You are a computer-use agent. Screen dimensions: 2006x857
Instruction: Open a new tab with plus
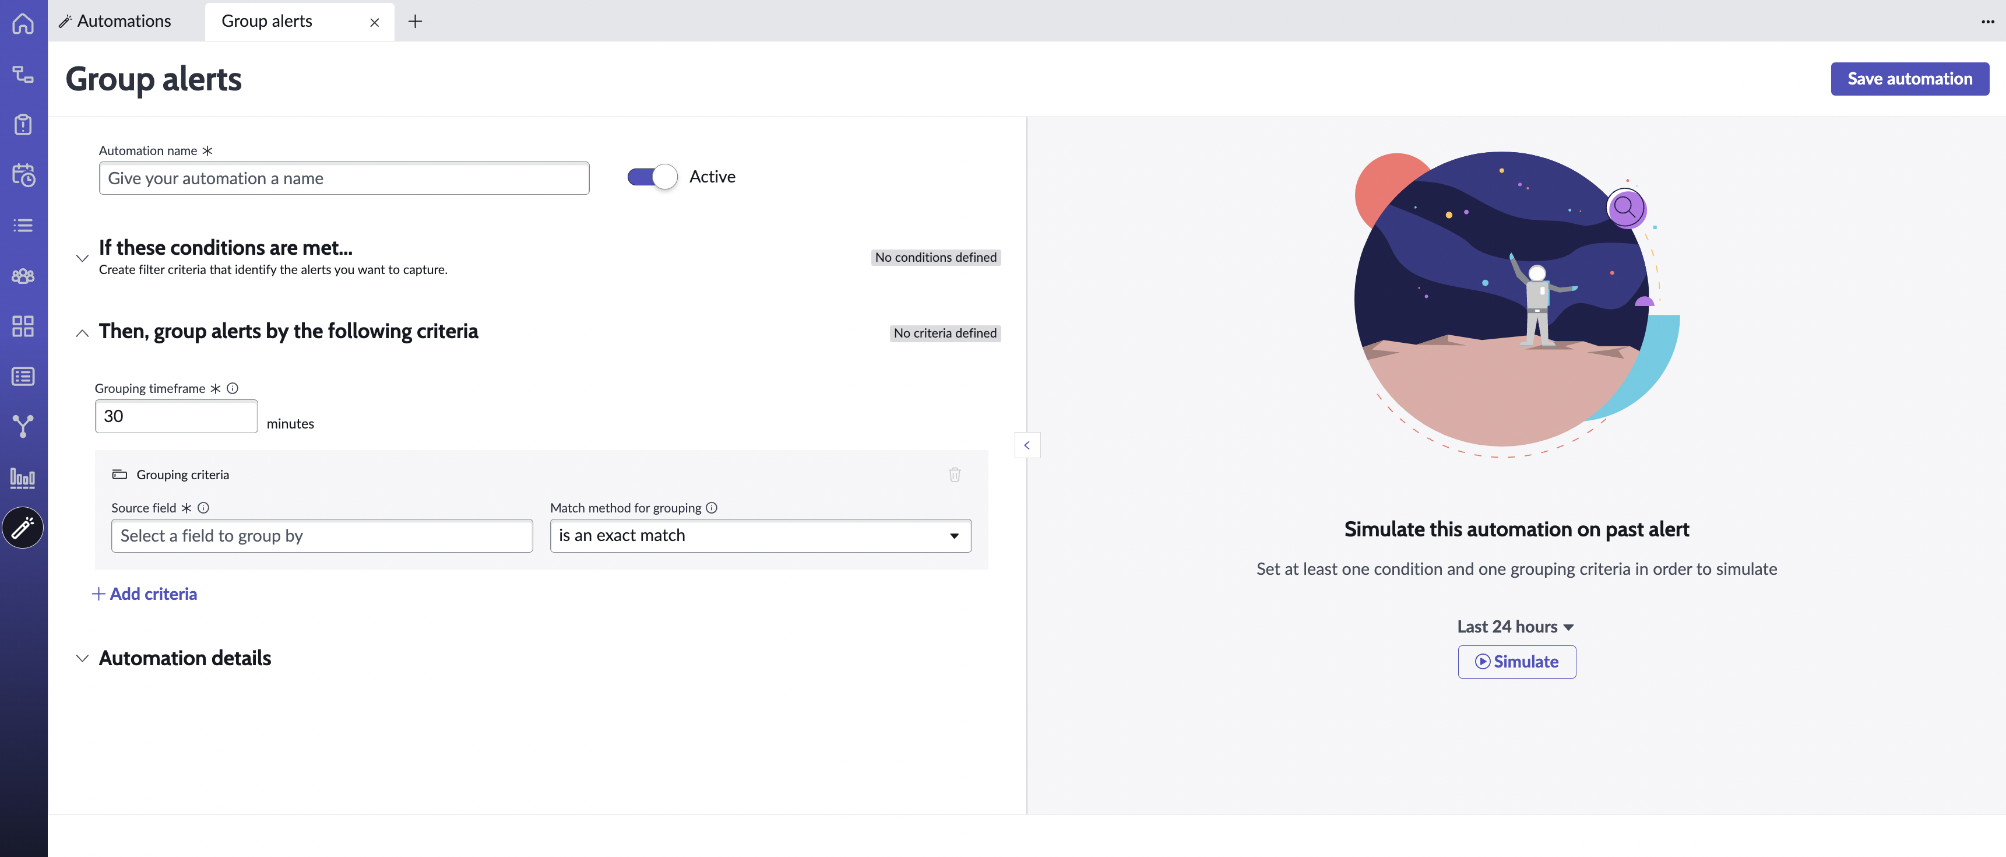tap(415, 22)
